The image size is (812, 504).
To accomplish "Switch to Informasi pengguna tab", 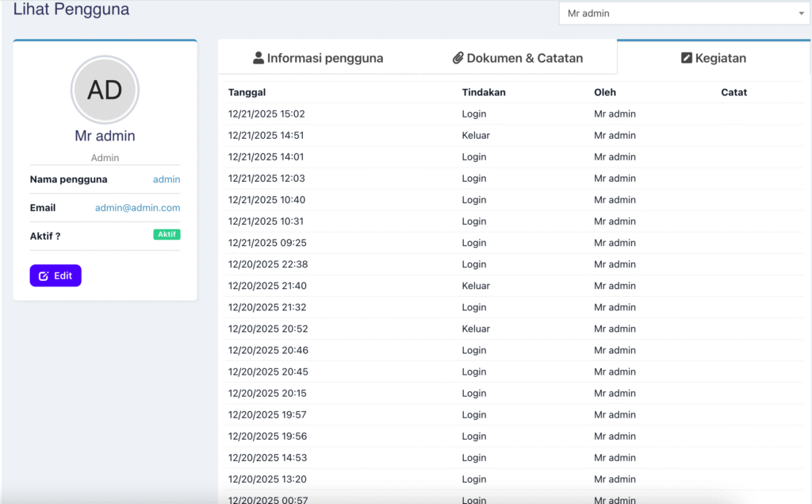I will 318,58.
